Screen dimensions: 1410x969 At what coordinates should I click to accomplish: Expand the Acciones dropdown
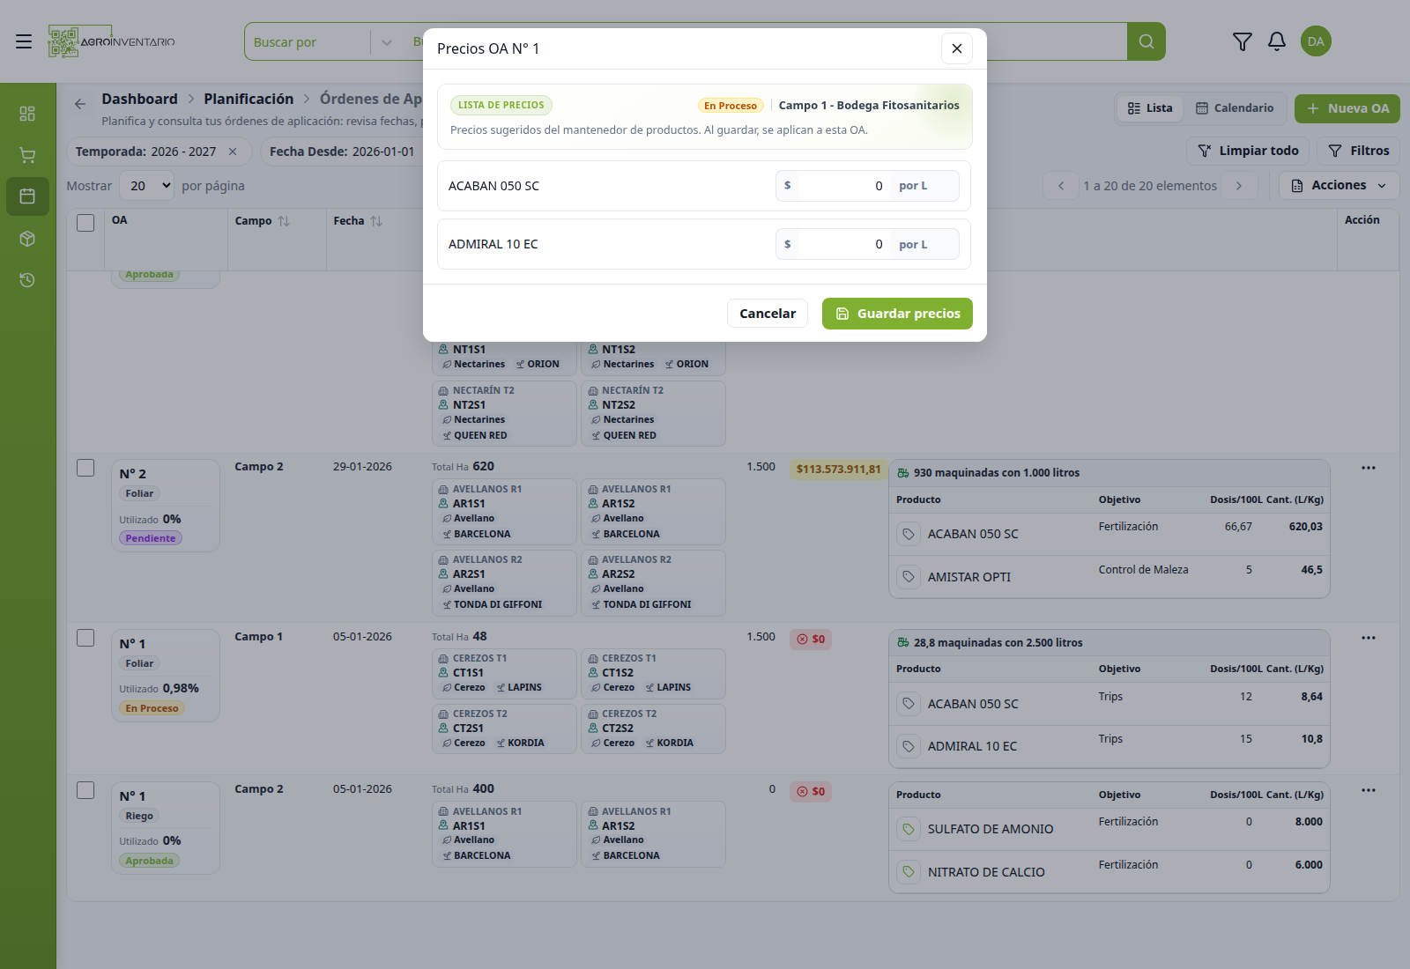pos(1339,185)
